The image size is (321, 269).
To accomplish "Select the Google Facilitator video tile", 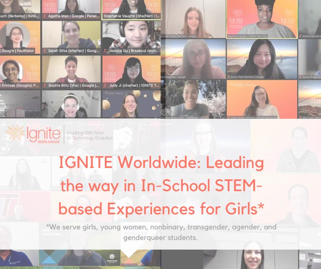I will [x=20, y=37].
